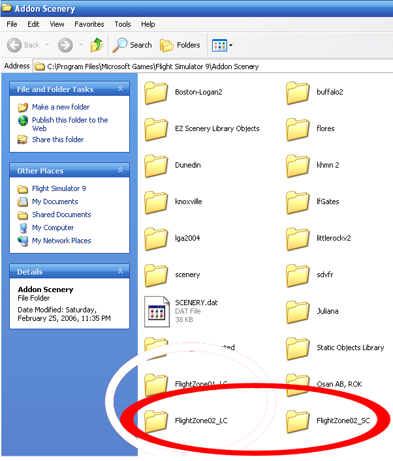
Task: Open the Search pane
Action: (132, 45)
